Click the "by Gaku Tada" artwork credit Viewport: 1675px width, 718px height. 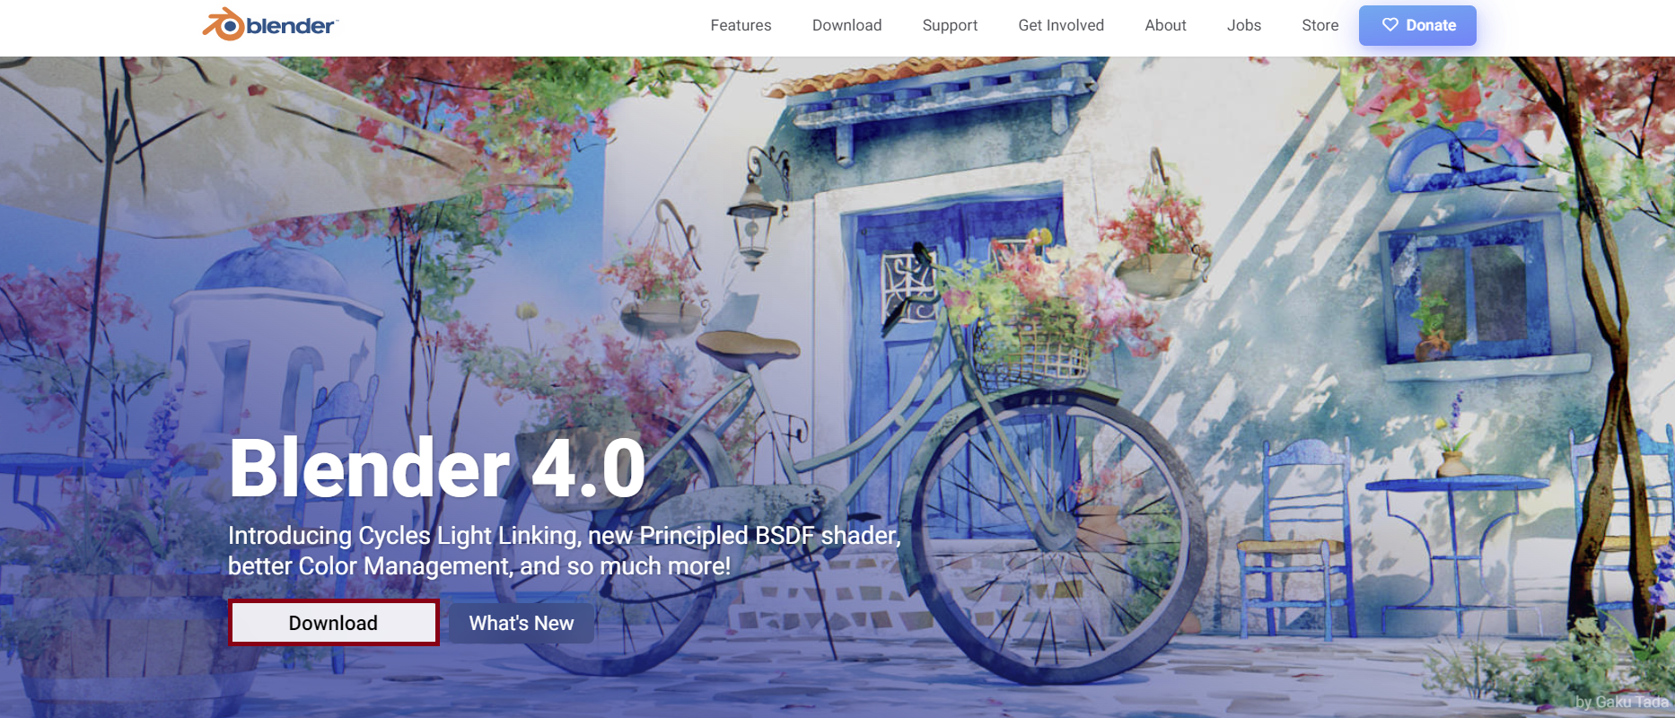point(1621,702)
